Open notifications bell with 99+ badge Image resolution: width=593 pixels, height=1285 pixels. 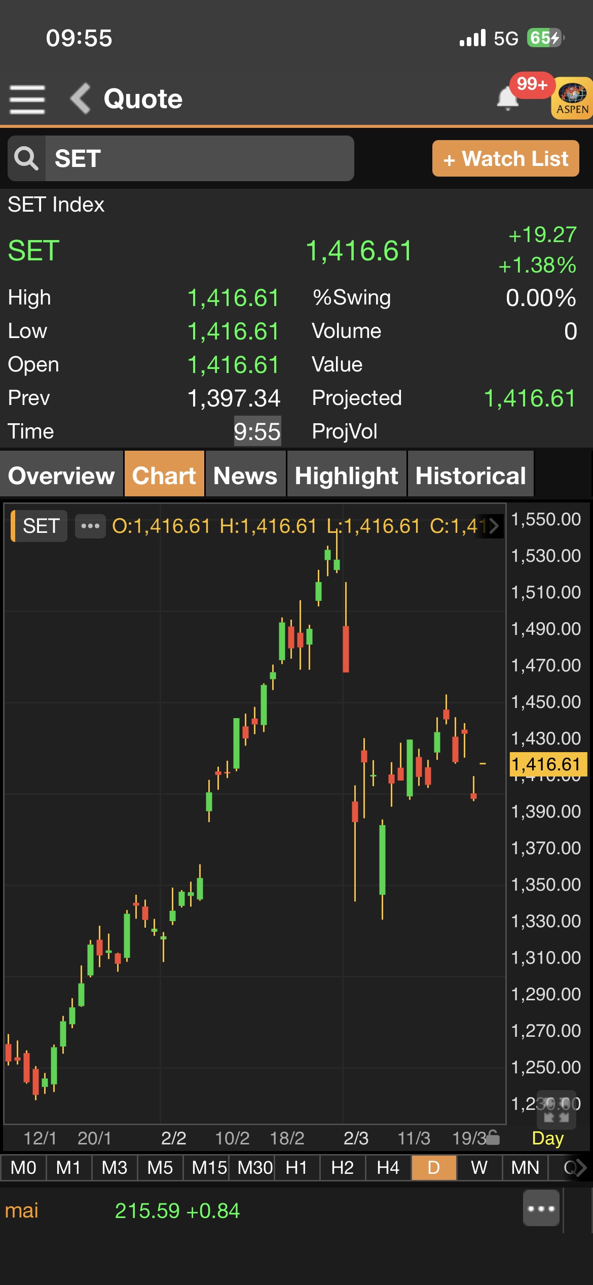point(508,98)
